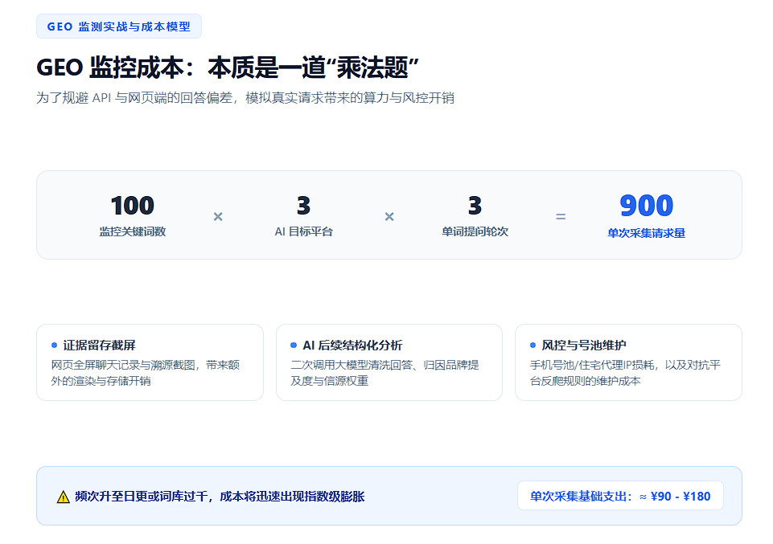
Task: Click the description 网页全屏聊天记录与溯源截图
Action: [146, 373]
